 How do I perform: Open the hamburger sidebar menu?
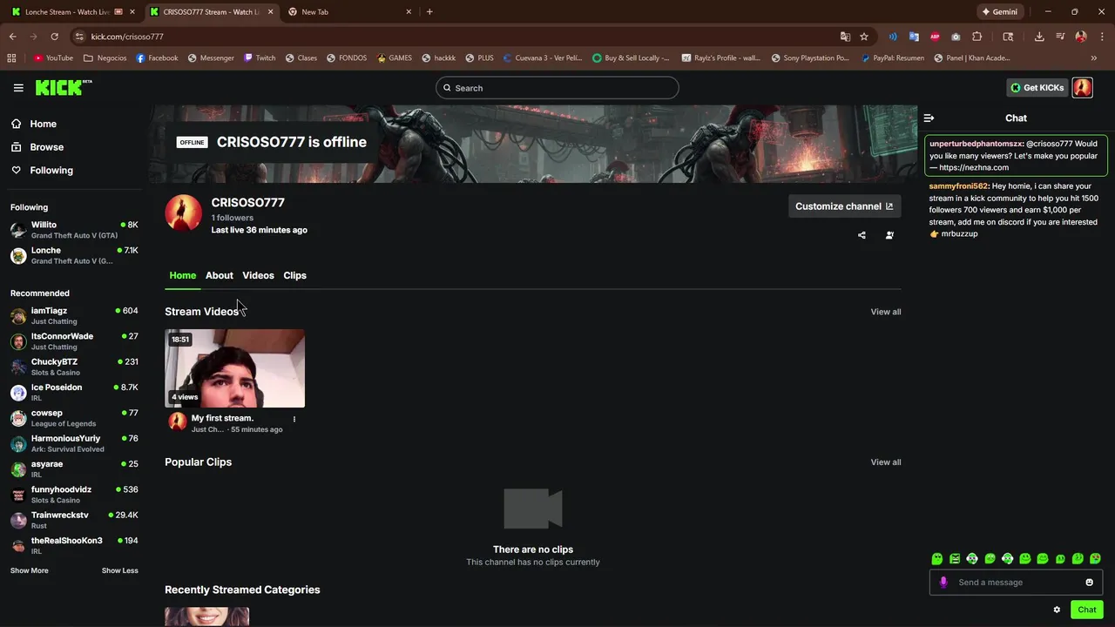pos(18,88)
